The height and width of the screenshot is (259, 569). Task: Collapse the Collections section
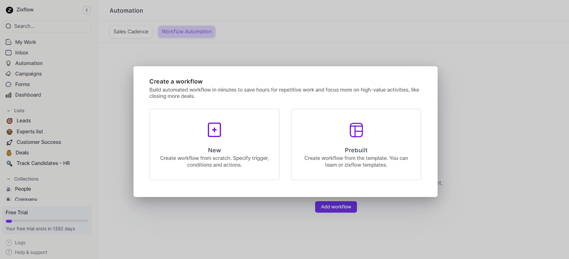click(8, 178)
